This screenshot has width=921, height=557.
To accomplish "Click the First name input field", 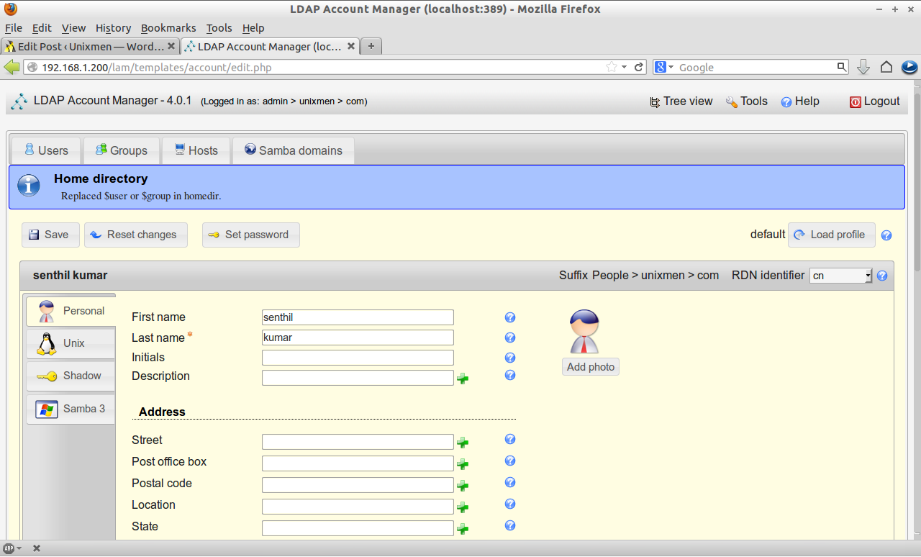I will 358,317.
